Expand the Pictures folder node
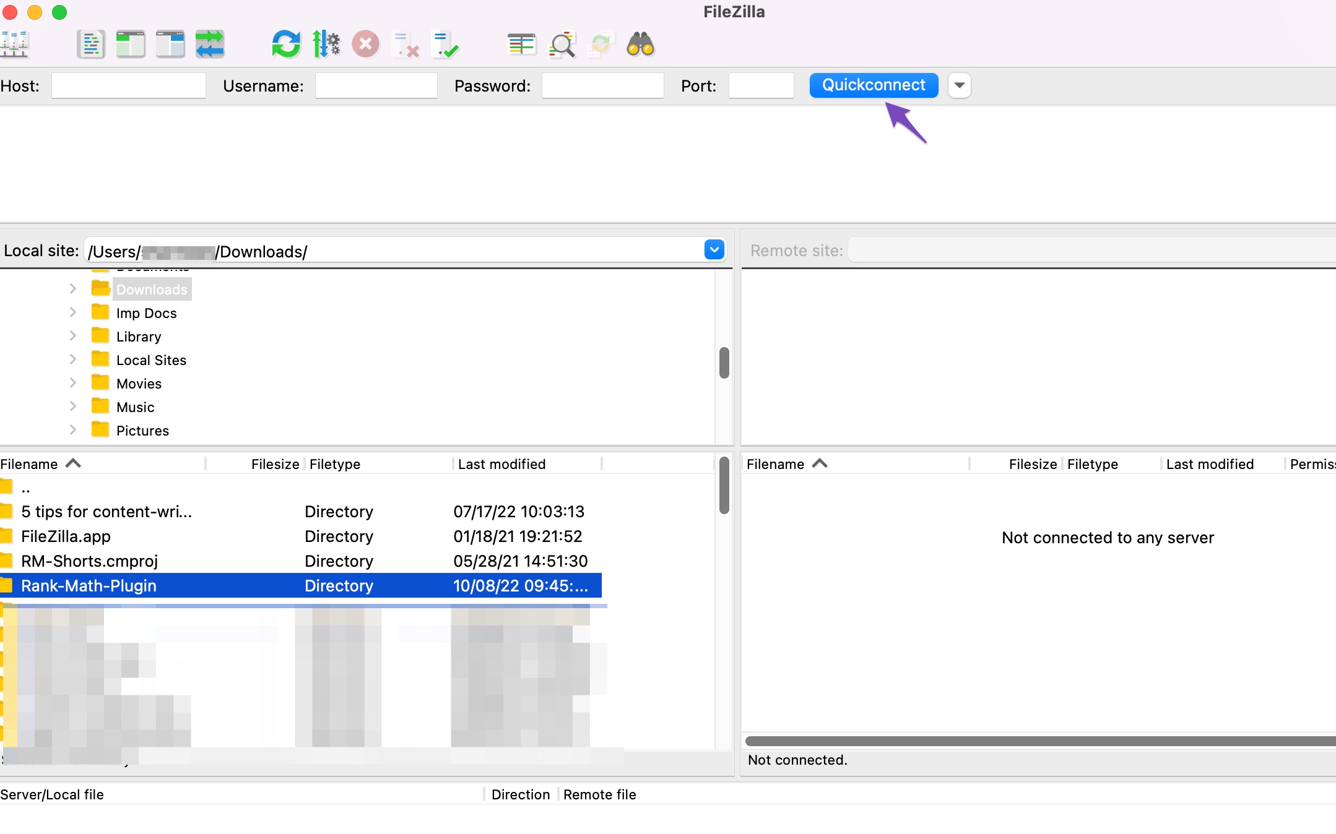This screenshot has height=834, width=1336. coord(73,430)
